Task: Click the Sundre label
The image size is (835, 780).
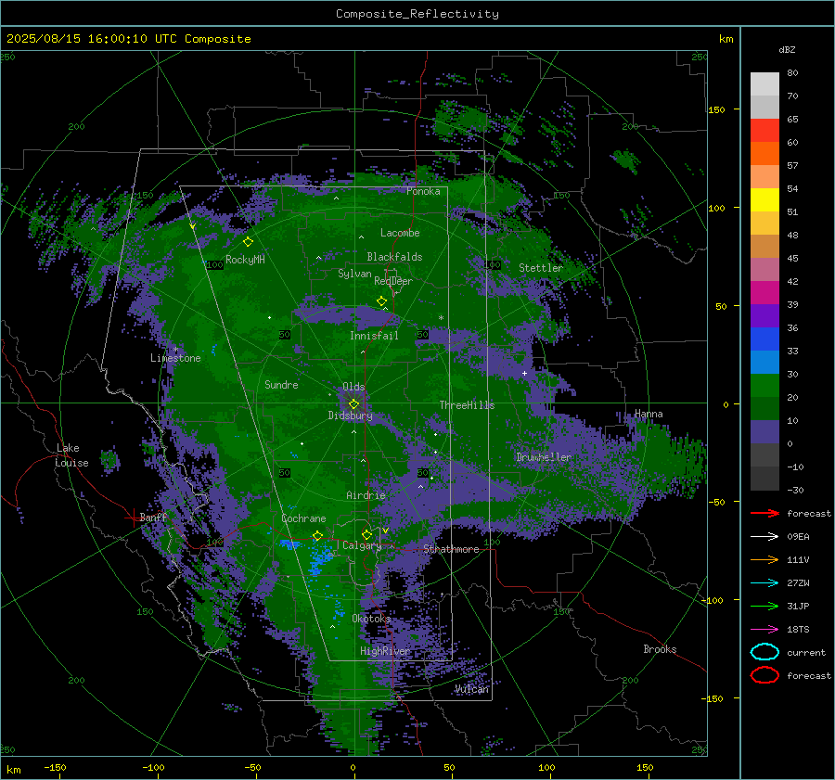Action: (281, 384)
